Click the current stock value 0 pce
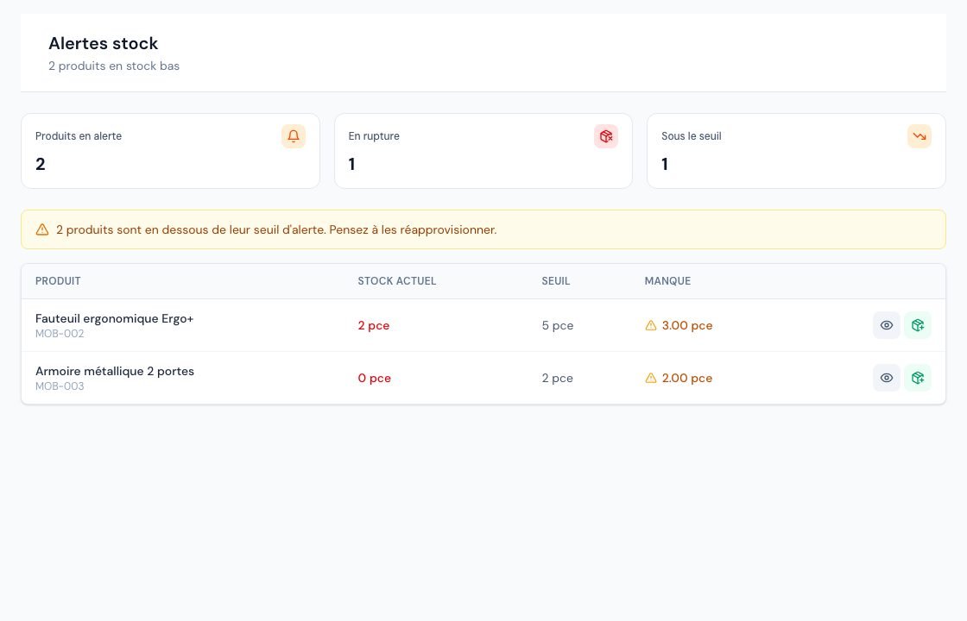967x621 pixels. pyautogui.click(x=375, y=378)
